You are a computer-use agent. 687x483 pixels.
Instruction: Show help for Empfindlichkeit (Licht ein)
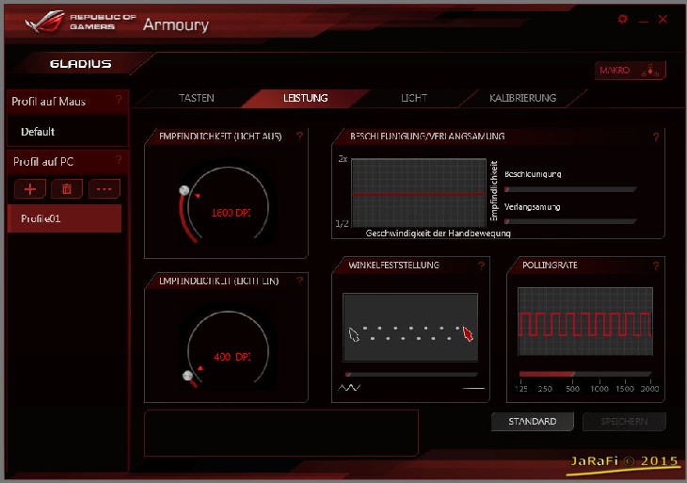tap(299, 280)
